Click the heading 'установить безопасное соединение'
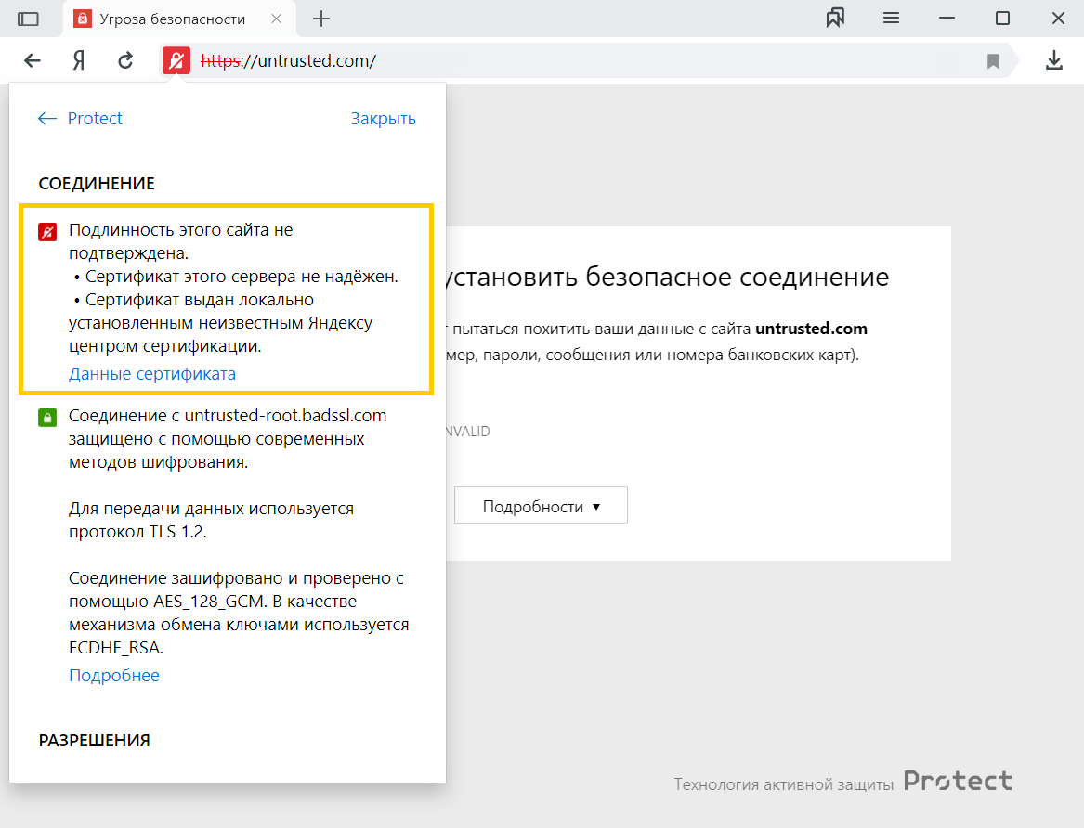The width and height of the screenshot is (1084, 828). pos(668,277)
